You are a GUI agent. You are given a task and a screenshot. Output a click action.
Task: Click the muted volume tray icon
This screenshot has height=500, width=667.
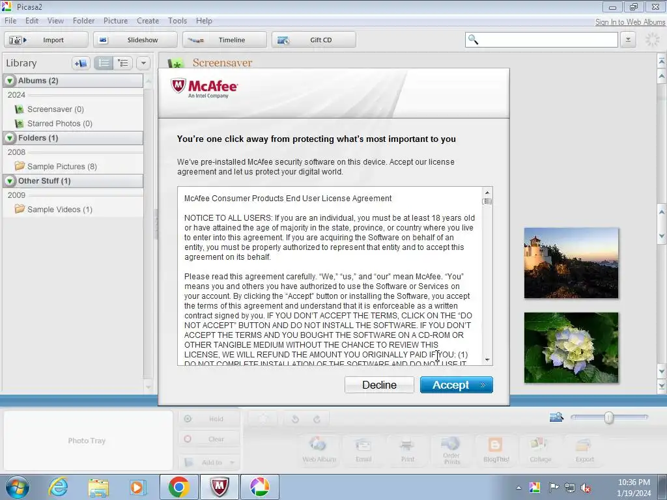coord(587,488)
